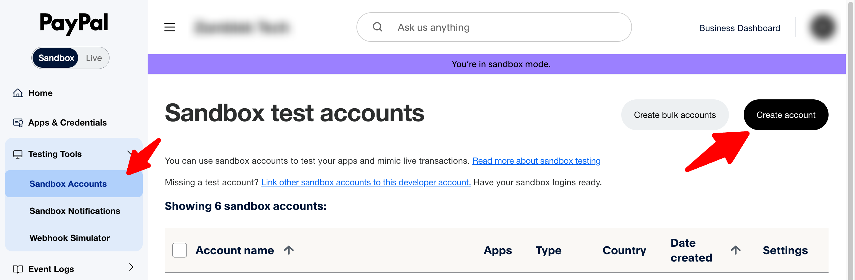Click the Apps & Credentials icon

point(18,122)
